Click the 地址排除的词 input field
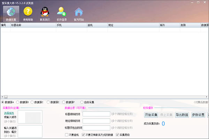209x139 pixels. (96, 121)
